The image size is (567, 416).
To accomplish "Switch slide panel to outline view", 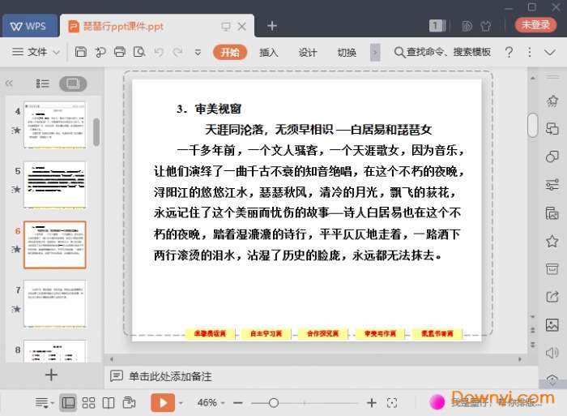I will point(43,84).
